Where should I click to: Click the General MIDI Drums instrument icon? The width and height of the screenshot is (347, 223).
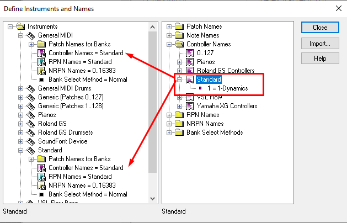31,88
